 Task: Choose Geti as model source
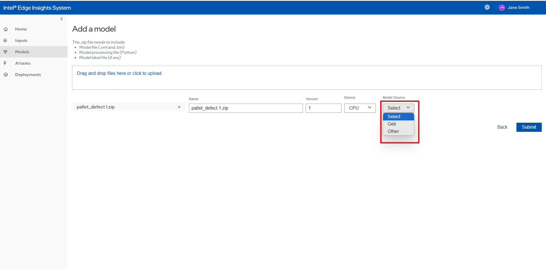click(398, 124)
